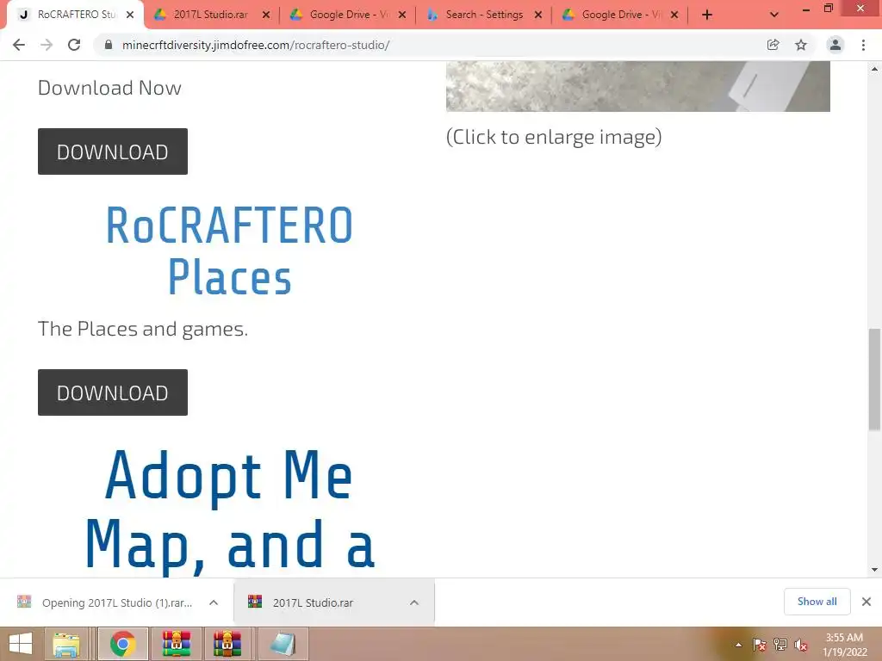Viewport: 882px width, 661px height.
Task: Click DOWNLOAD under The Places and games
Action: (113, 392)
